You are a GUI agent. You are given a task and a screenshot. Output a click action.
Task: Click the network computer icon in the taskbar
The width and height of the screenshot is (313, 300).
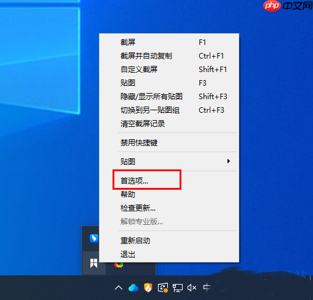[x=178, y=288]
